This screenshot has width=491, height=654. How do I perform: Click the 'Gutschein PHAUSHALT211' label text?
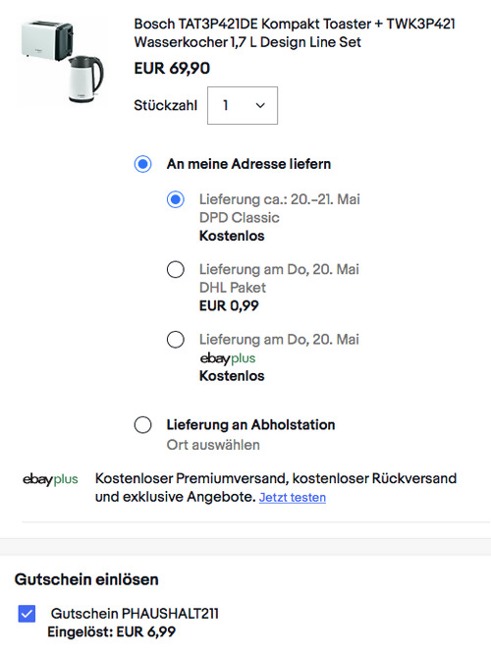[x=135, y=614]
